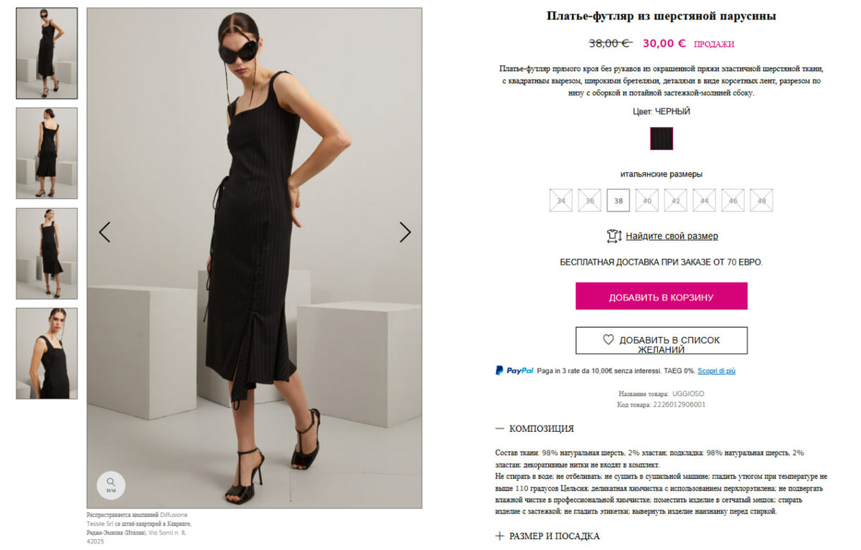Advance to next product image arrow
This screenshot has height=550, width=861.
[405, 232]
